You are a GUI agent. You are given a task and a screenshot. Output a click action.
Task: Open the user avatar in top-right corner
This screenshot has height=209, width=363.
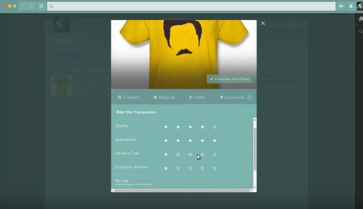[x=360, y=6]
